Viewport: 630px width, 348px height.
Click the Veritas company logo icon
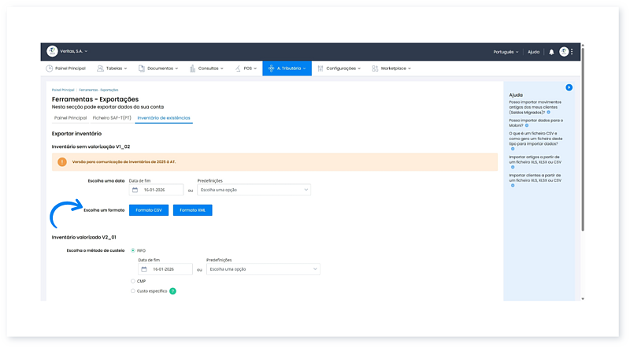tap(52, 51)
